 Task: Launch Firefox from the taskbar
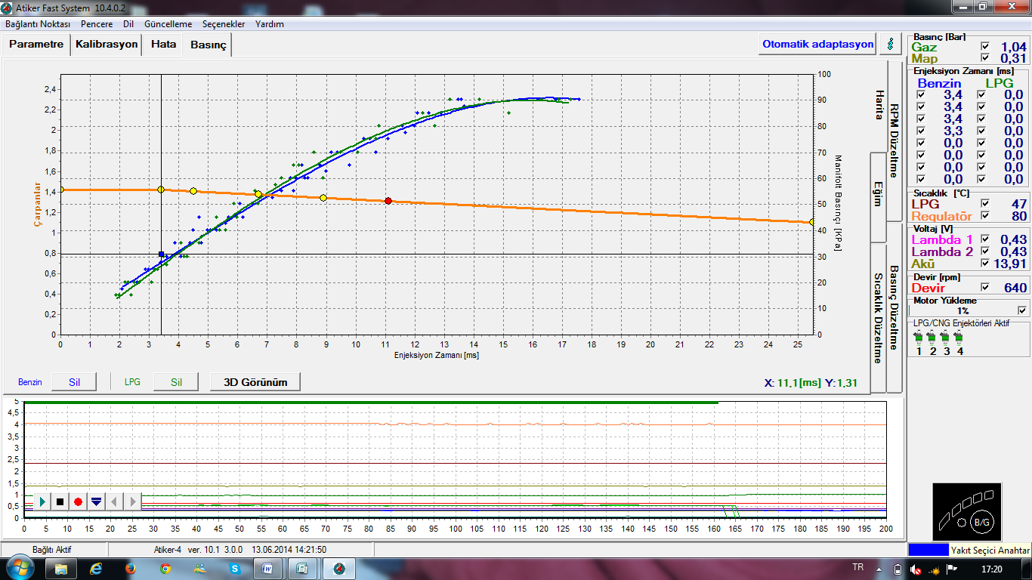coord(131,568)
